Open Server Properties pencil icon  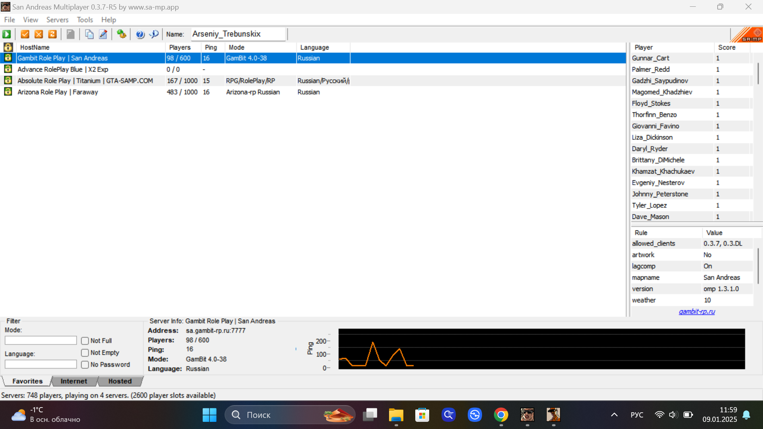pyautogui.click(x=103, y=34)
